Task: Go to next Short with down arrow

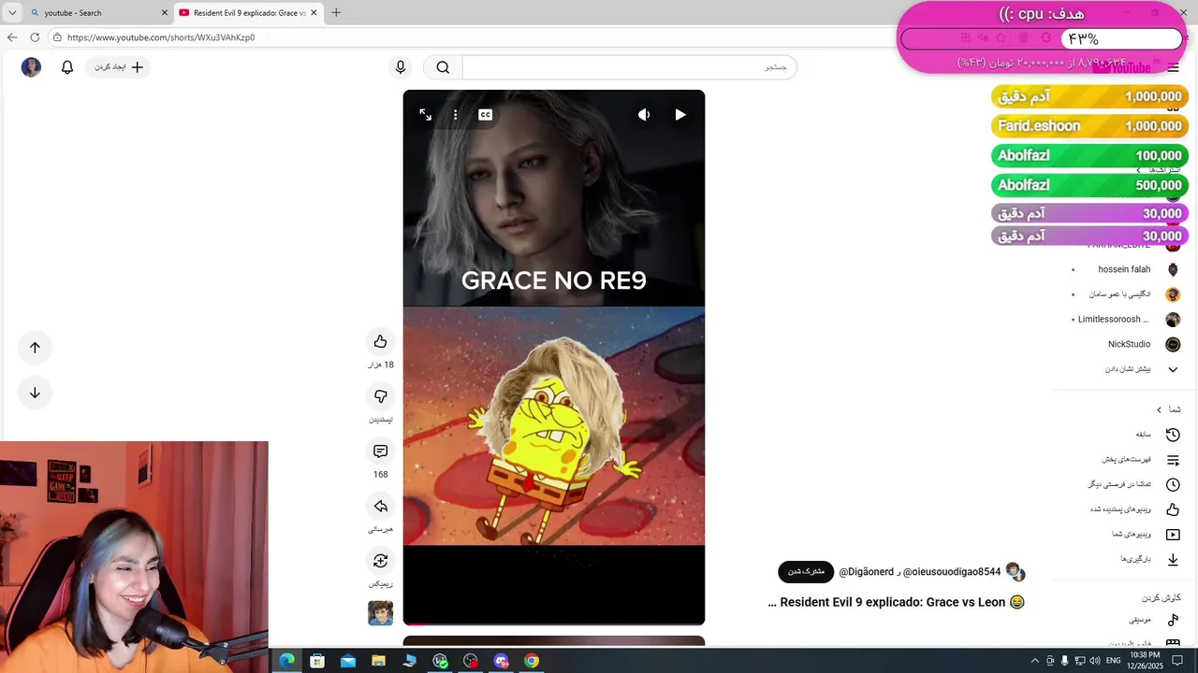Action: coord(35,393)
